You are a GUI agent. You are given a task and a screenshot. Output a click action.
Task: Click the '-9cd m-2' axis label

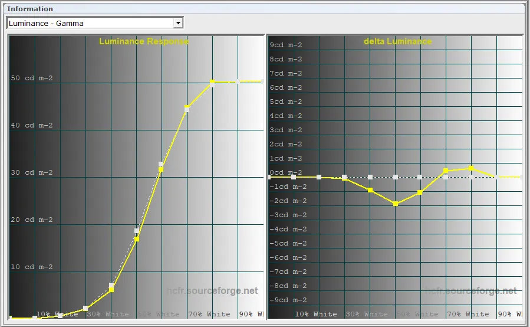point(288,300)
